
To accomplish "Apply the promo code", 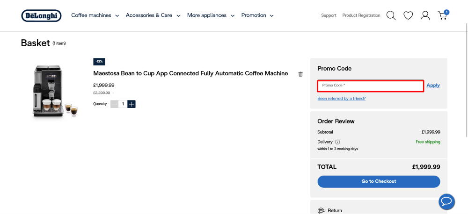I will (433, 85).
